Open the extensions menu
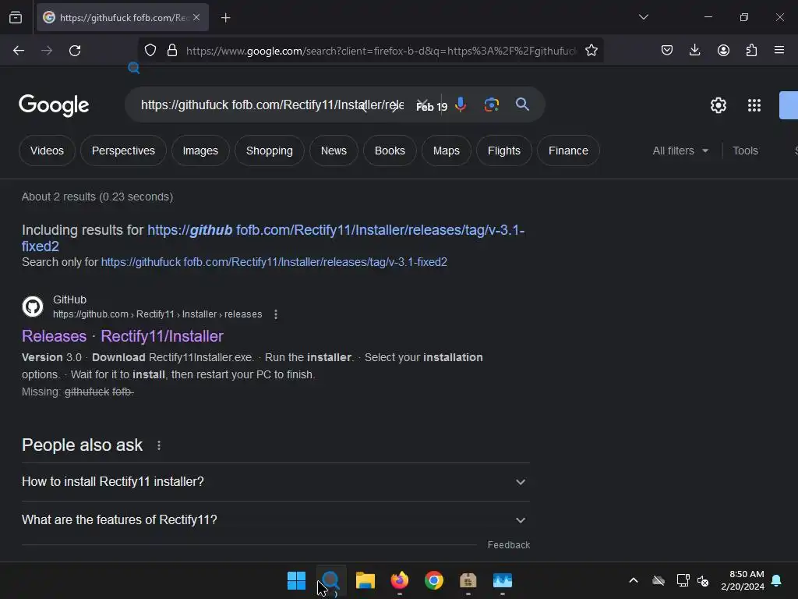This screenshot has height=599, width=798. 751,50
